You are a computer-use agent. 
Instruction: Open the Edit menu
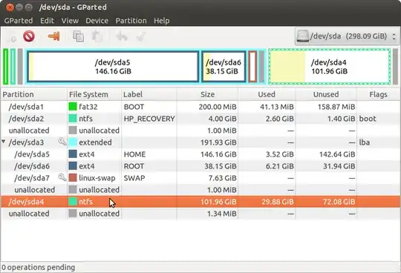tap(47, 21)
